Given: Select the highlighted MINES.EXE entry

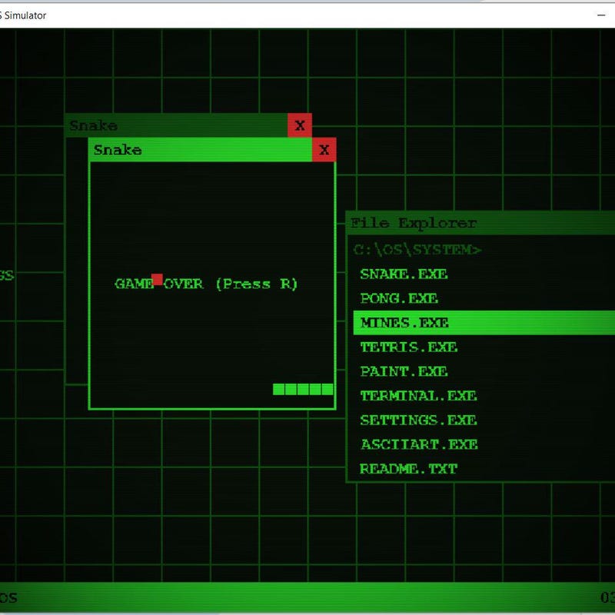Looking at the screenshot, I should pos(484,323).
